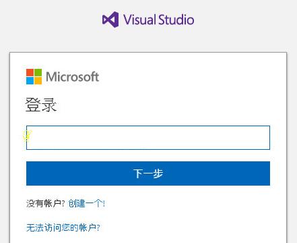Click the 没有帐户? label text
The height and width of the screenshot is (243, 297).
[x=46, y=203]
